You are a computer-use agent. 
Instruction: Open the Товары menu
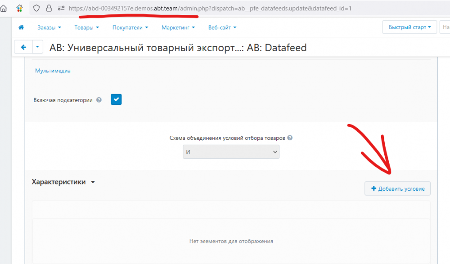86,27
